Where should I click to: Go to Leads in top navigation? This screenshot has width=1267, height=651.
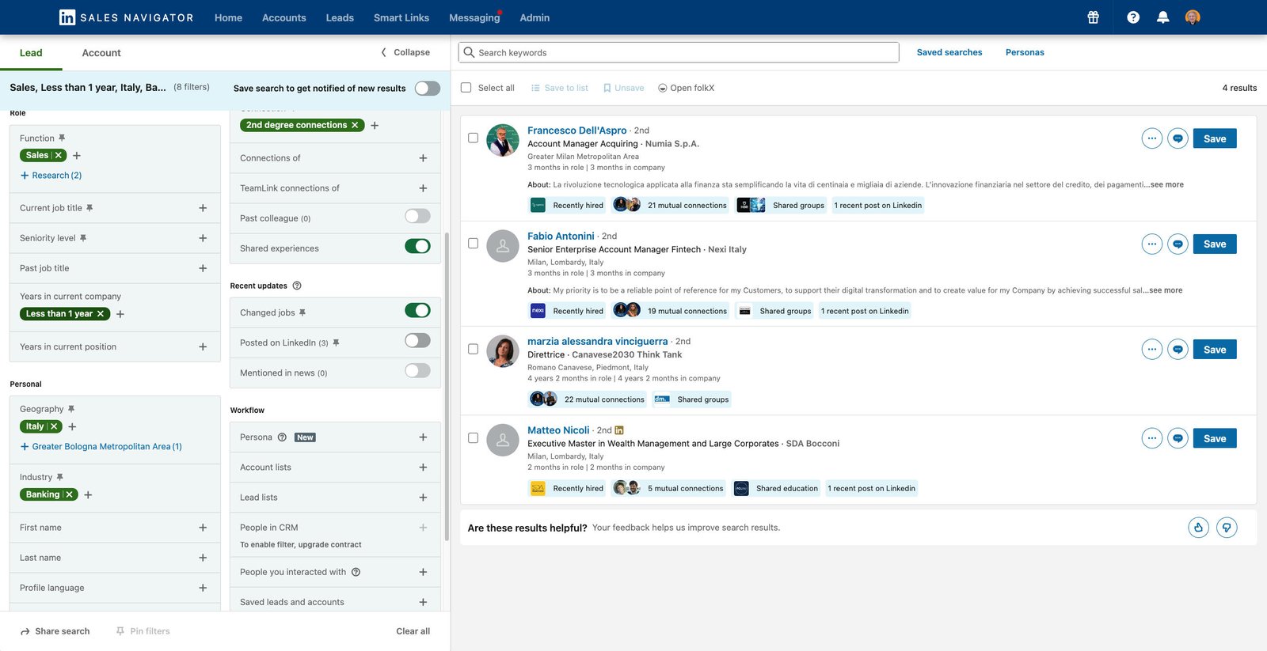(x=340, y=17)
